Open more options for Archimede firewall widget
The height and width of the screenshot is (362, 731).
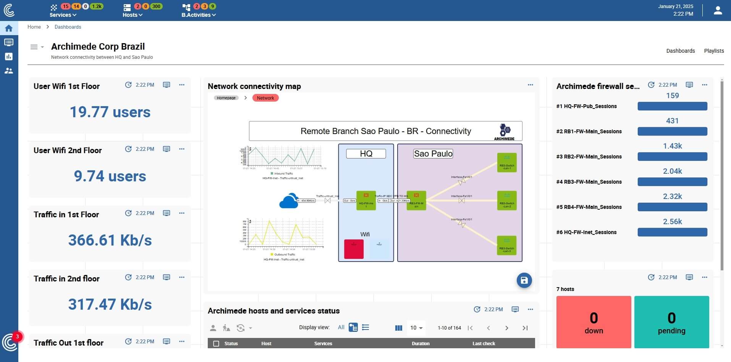click(x=705, y=85)
